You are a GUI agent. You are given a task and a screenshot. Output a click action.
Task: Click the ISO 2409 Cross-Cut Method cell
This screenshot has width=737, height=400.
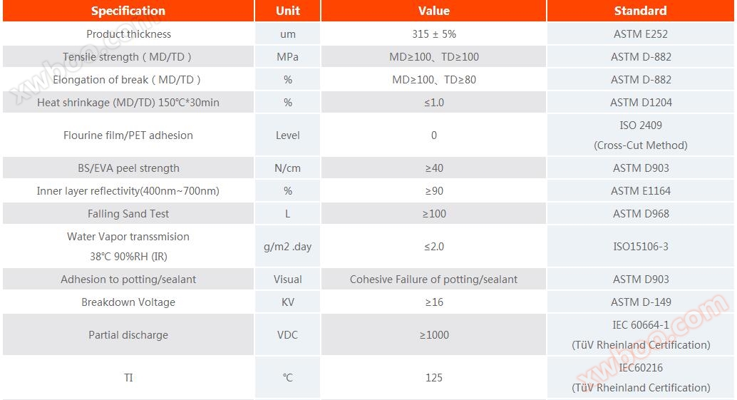point(640,135)
